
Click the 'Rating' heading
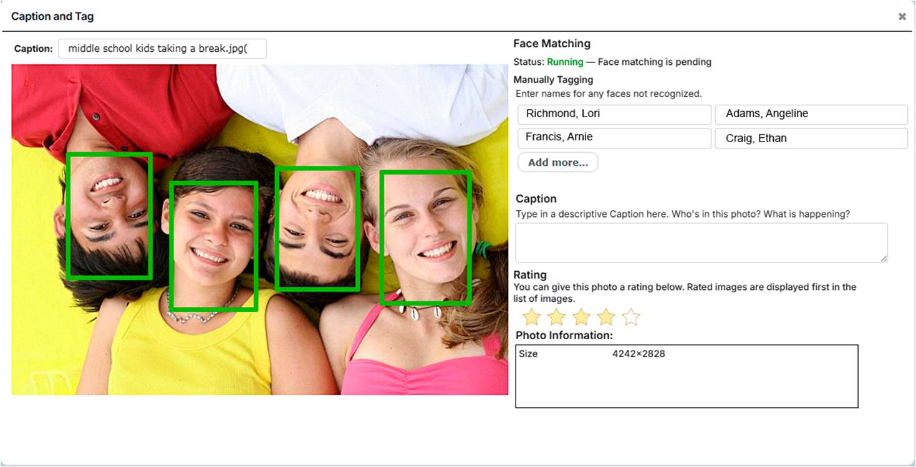530,274
